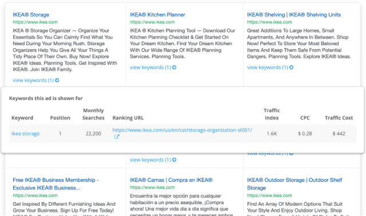Click arrow icon beside Shelving view keywords
The height and width of the screenshot is (216, 366).
pos(292,67)
